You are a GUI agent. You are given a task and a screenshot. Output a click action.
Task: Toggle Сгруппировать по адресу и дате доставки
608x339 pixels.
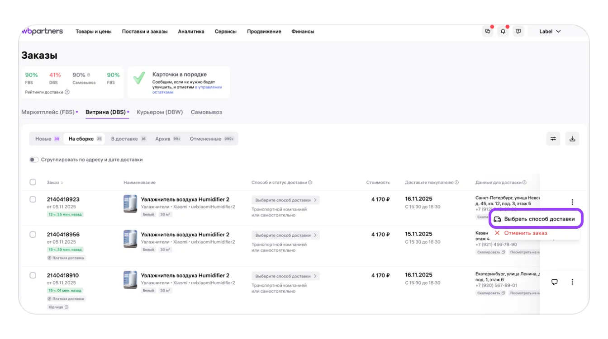[x=34, y=160]
